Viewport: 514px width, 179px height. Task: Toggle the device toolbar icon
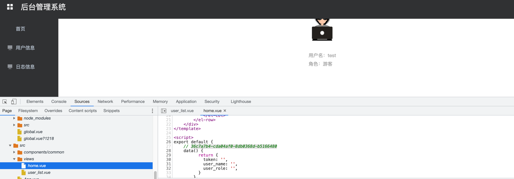[x=14, y=102]
